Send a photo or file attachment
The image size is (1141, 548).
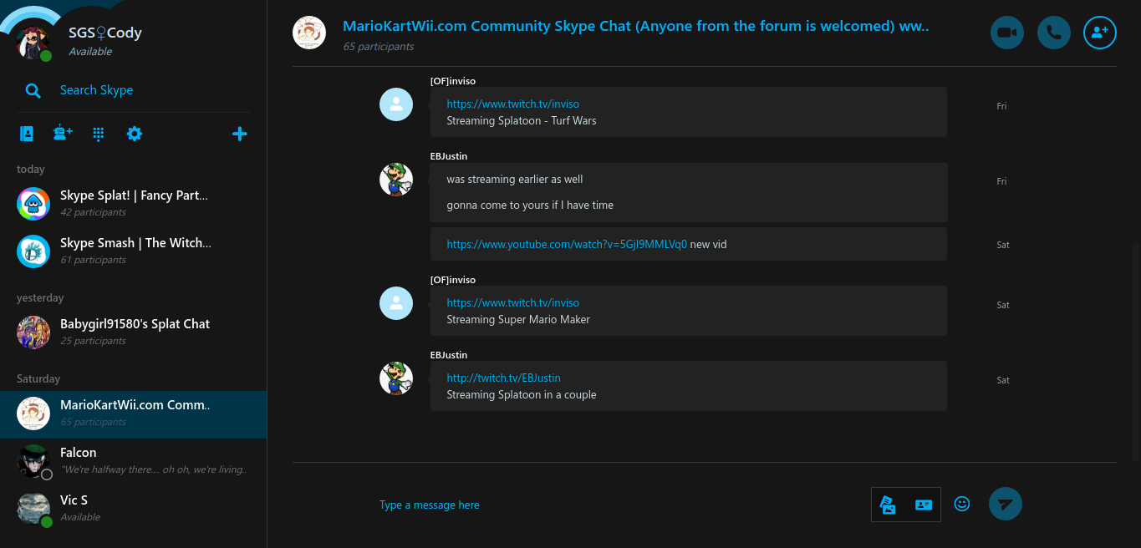pos(888,504)
